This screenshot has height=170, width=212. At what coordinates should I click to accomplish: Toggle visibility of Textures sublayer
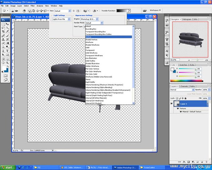coord(177,108)
